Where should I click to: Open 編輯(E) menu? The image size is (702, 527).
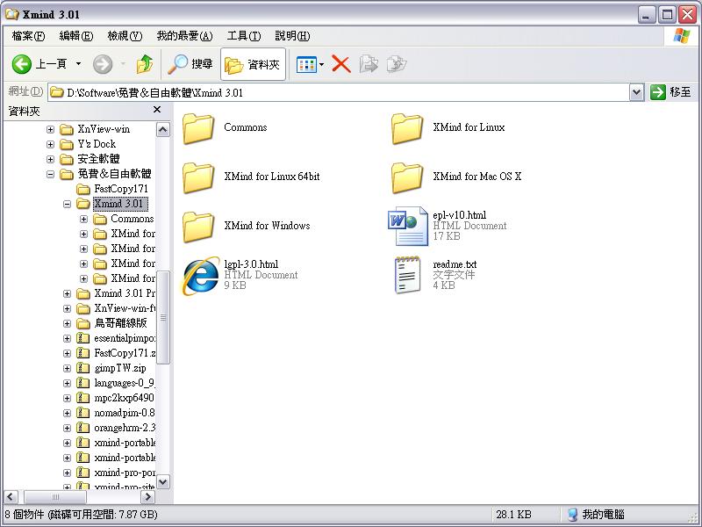(76, 36)
